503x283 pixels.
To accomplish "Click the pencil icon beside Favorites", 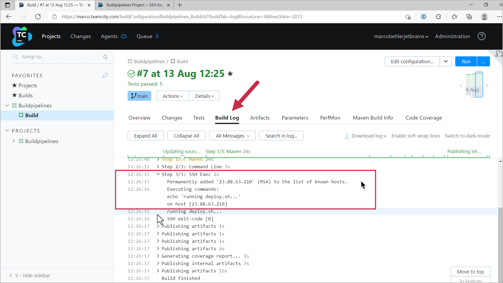I will (105, 75).
